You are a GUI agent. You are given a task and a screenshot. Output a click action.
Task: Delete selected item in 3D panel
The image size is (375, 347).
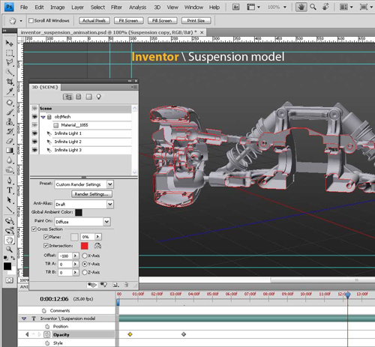tap(127, 285)
